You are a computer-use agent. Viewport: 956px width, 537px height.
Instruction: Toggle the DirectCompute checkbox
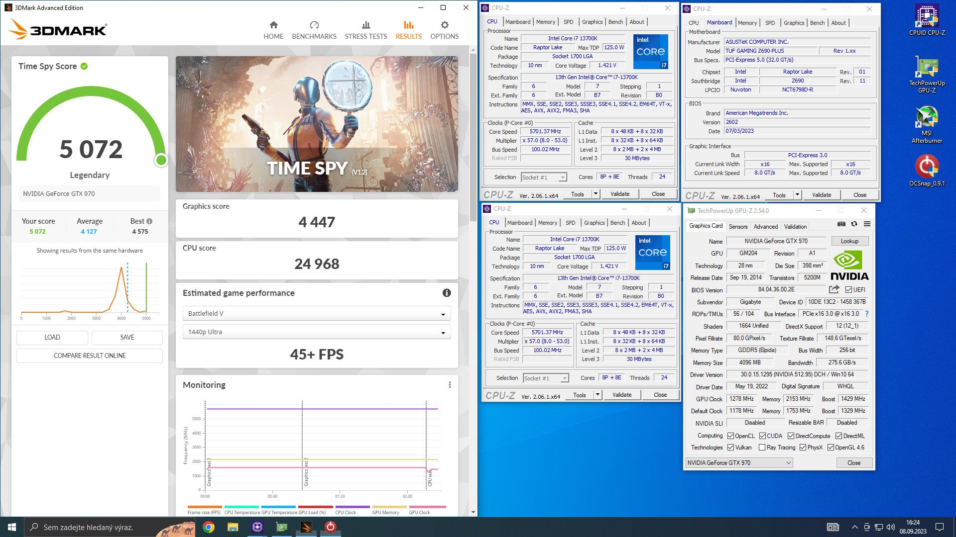coord(791,436)
